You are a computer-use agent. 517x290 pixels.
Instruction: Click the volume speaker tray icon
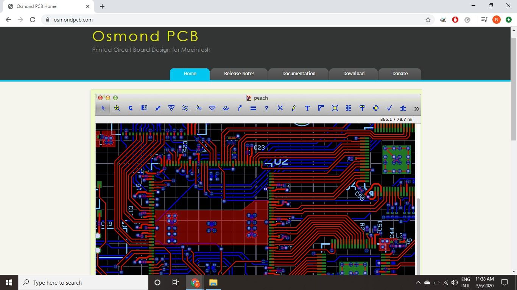coord(455,282)
